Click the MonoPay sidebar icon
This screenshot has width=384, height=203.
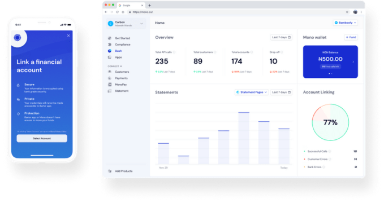(110, 84)
